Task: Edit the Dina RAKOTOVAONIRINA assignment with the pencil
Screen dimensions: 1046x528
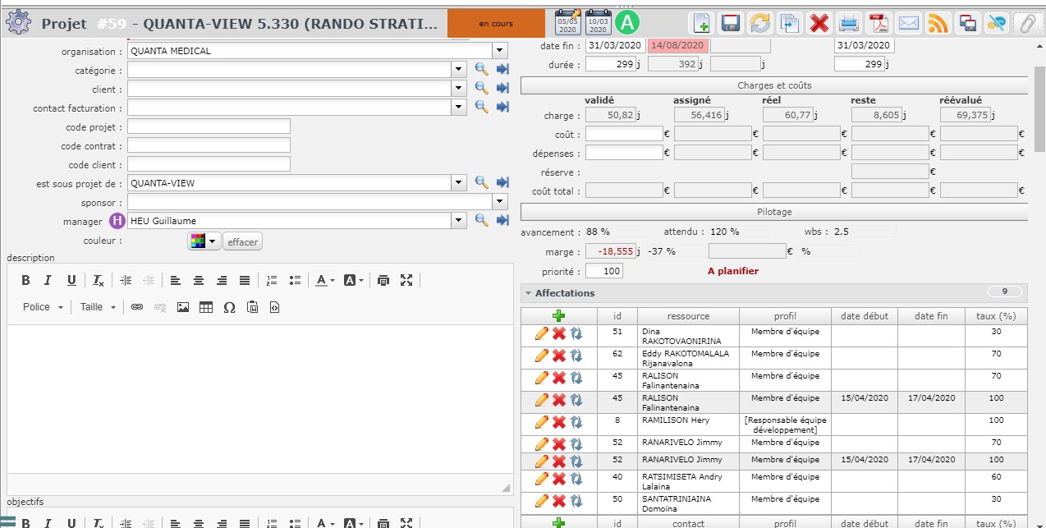Action: 541,333
